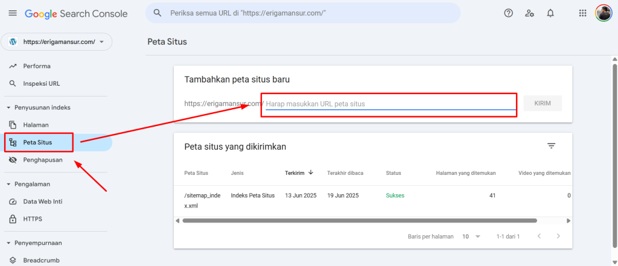
Task: Go to the next table page arrow
Action: coord(558,236)
